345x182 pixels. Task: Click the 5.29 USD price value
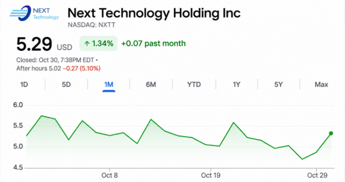click(x=44, y=45)
